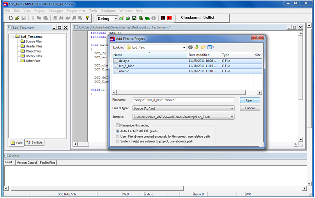This screenshot has width=315, height=198.
Task: Sort files by Date modified column
Action: click(x=203, y=55)
